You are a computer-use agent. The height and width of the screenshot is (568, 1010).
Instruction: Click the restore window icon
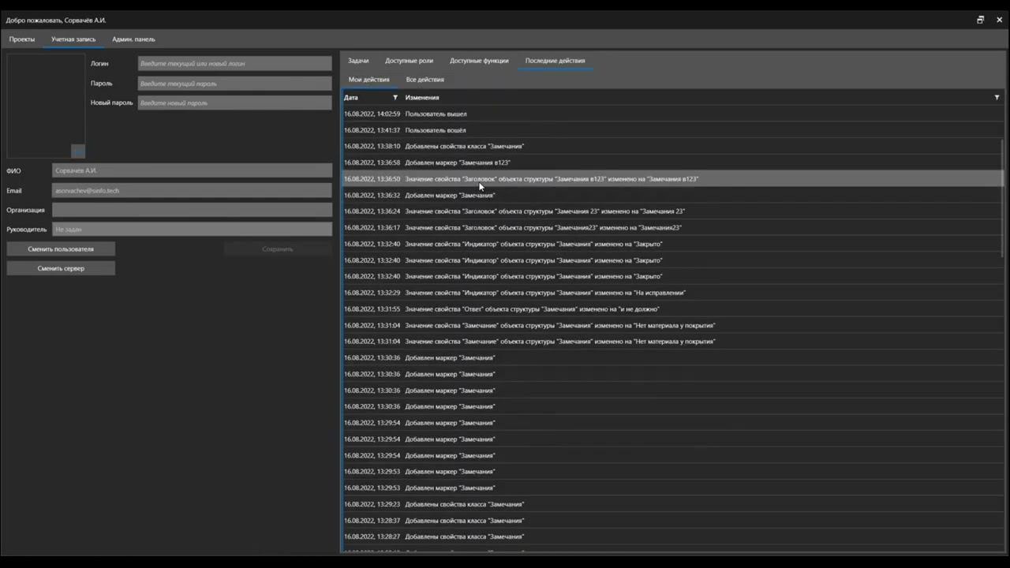[x=981, y=20]
